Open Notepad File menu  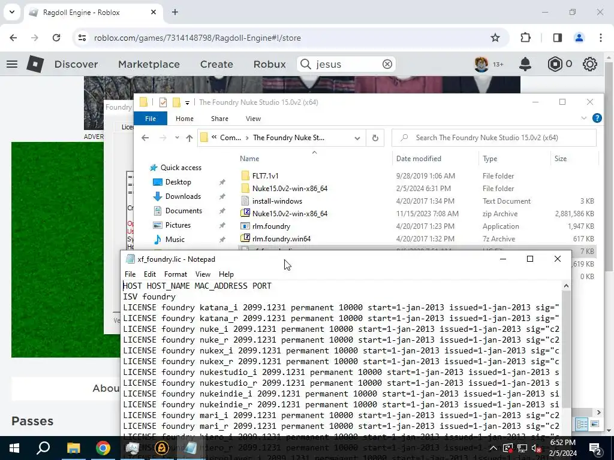(x=130, y=274)
